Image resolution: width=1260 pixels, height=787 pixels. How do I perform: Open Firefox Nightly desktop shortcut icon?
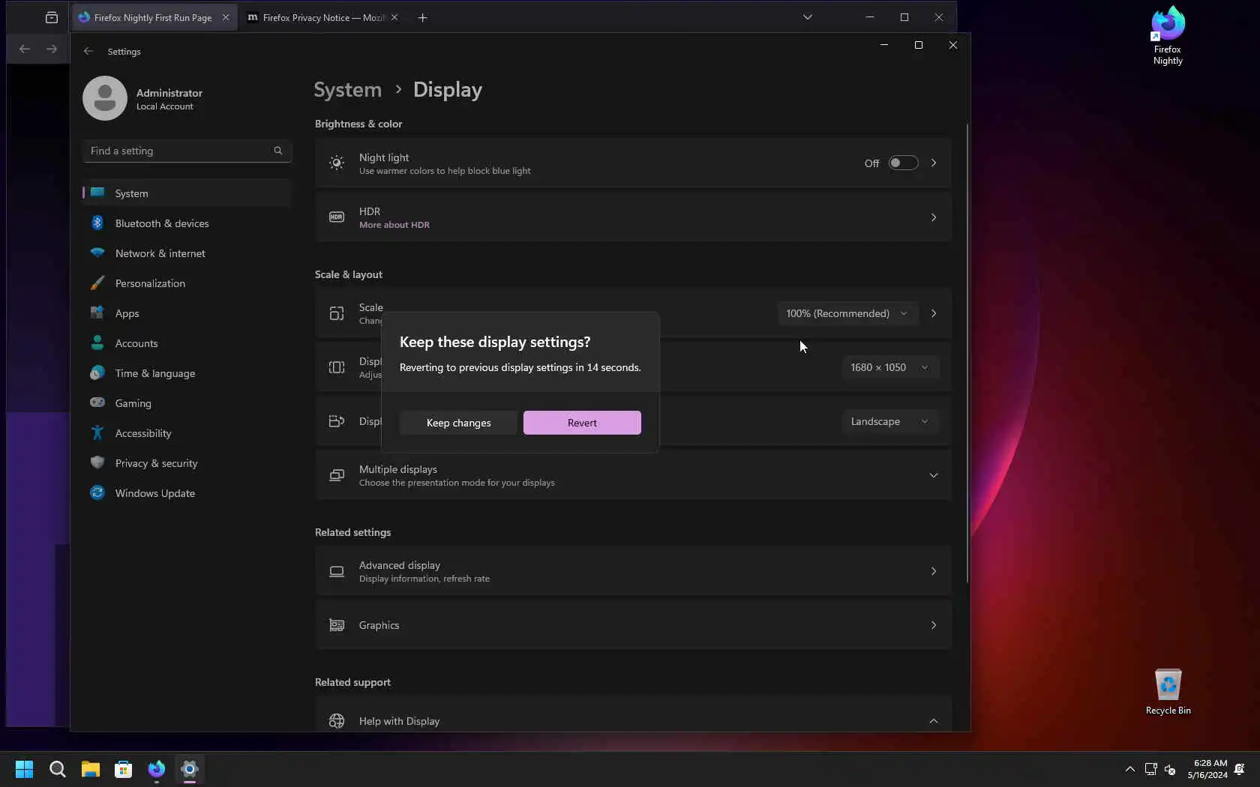click(x=1168, y=35)
